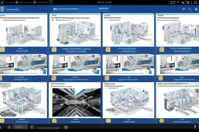Click the yellow badge below the third middle-row thumbnail
199x132 pixels.
point(107,78)
